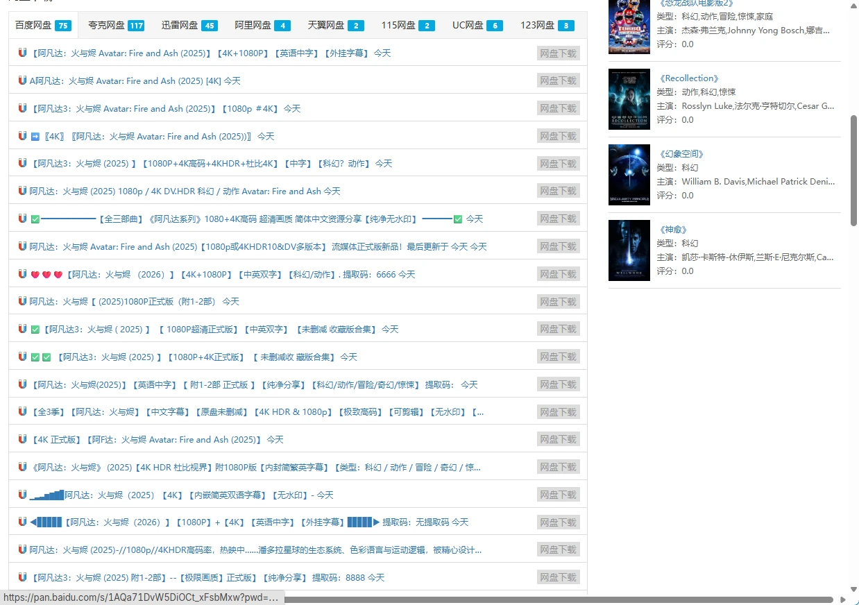Click the magnet icon beside the 提取码 8888 row
This screenshot has height=605, width=859.
tap(22, 577)
